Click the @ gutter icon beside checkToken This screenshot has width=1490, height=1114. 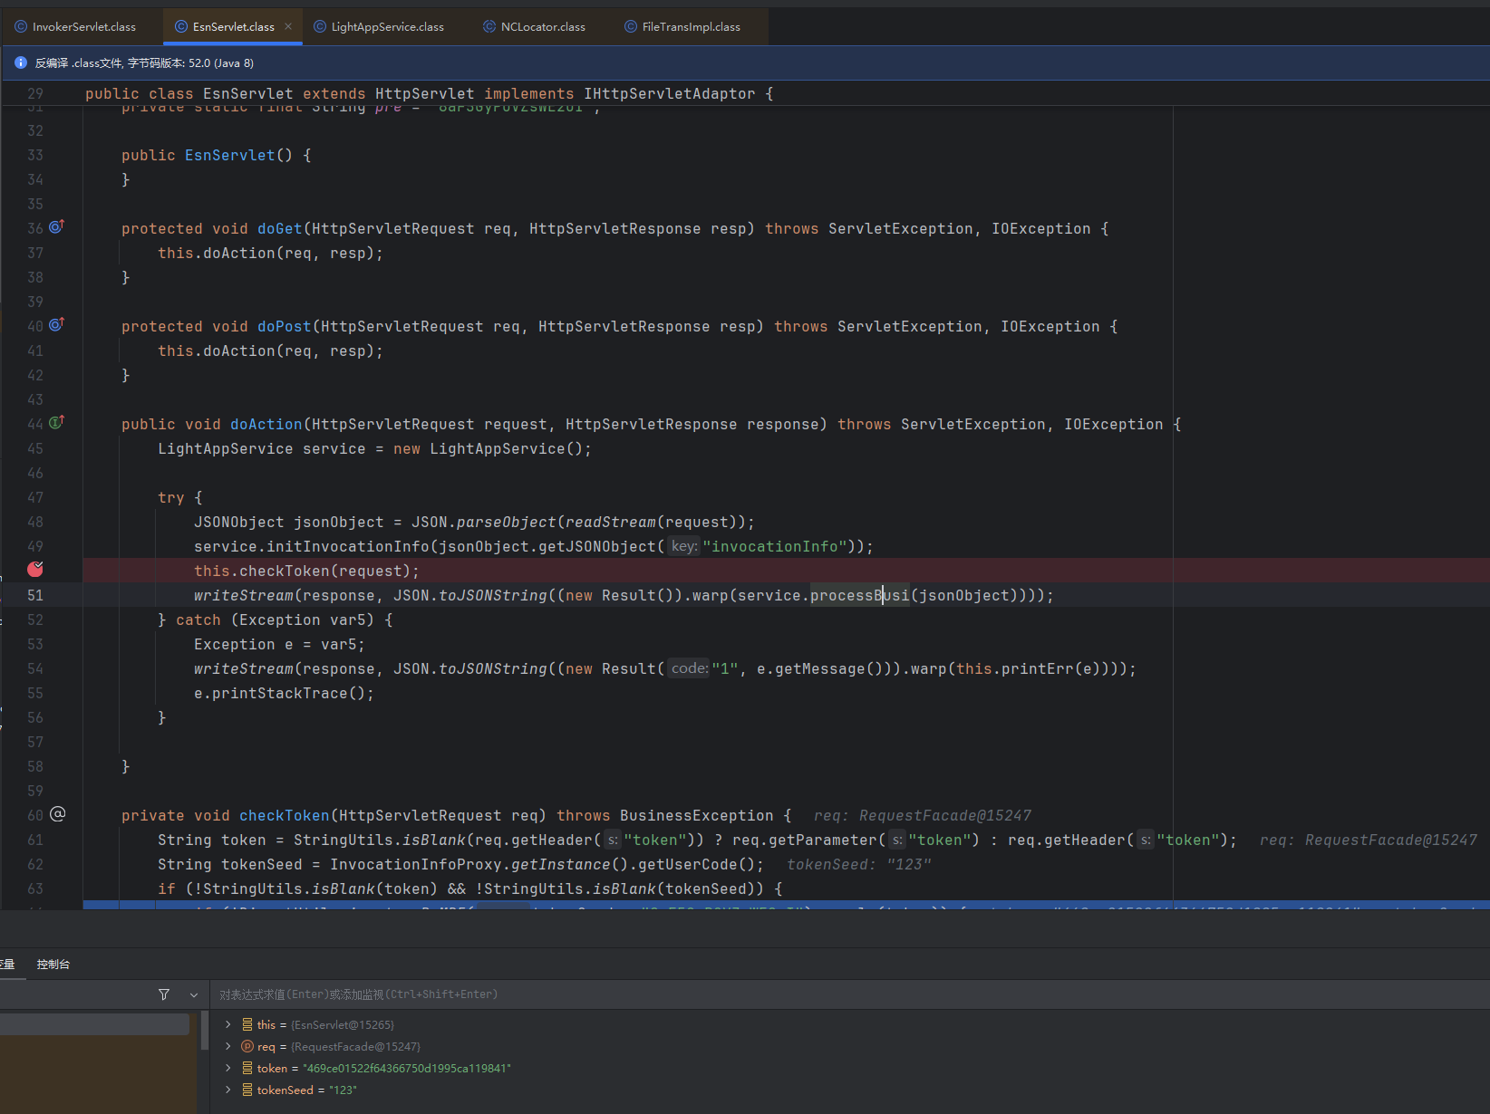57,814
